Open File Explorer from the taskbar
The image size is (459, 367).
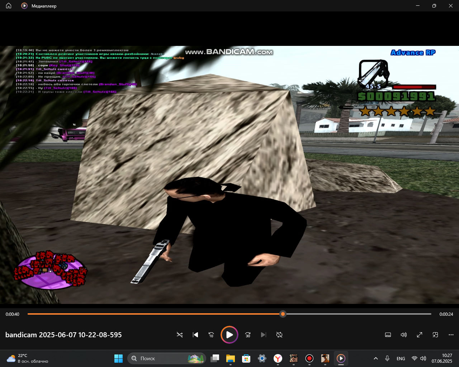[x=231, y=358]
